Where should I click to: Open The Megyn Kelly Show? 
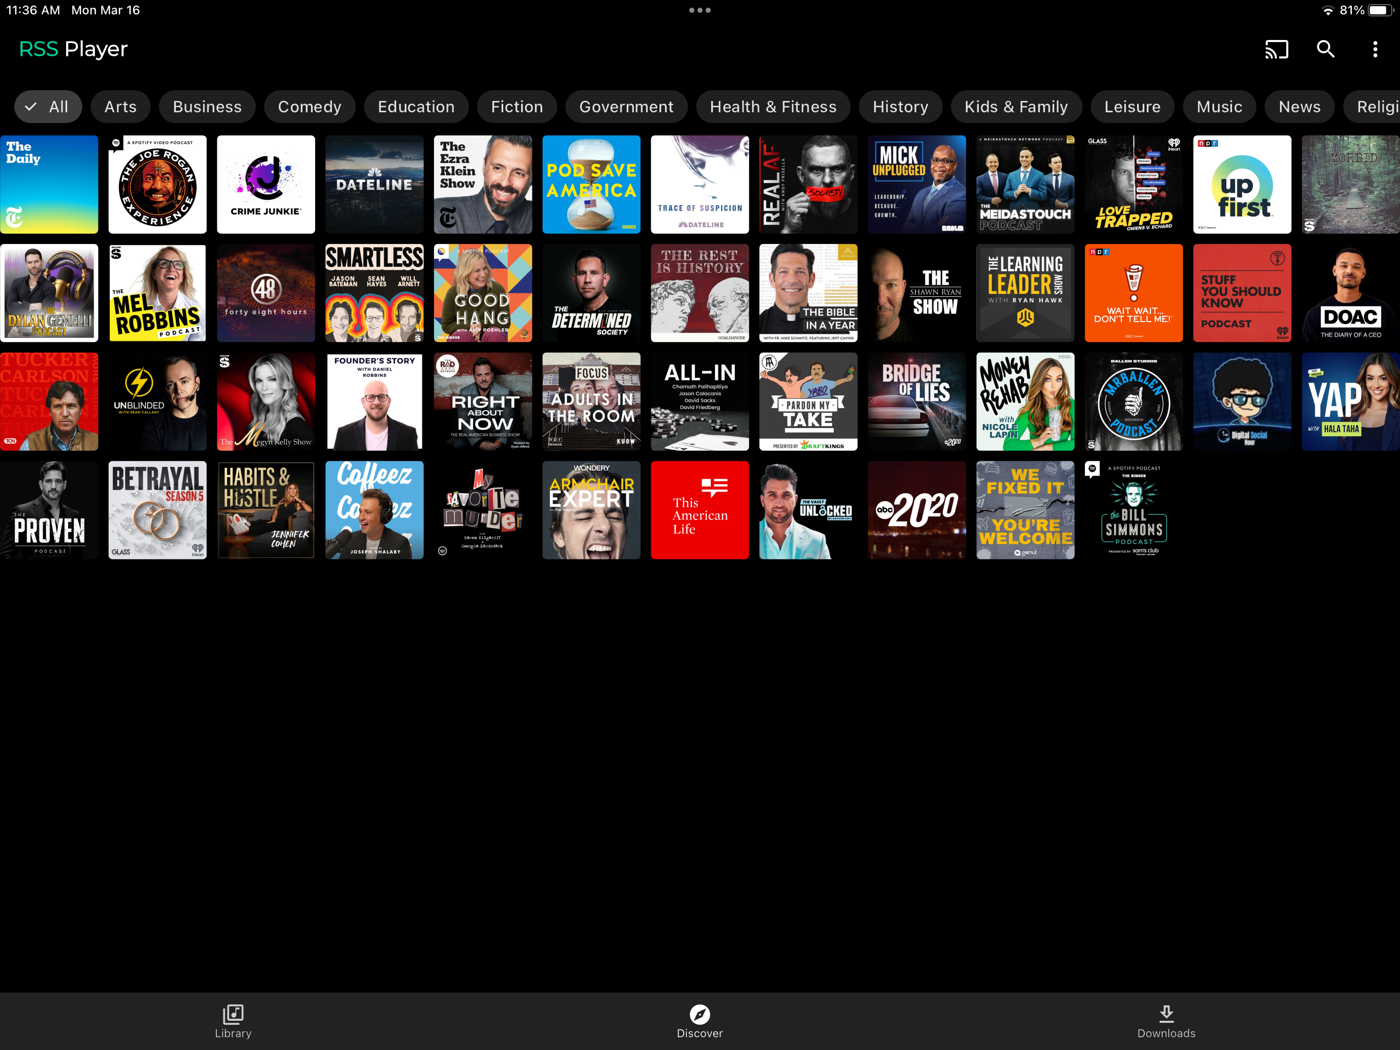tap(266, 401)
